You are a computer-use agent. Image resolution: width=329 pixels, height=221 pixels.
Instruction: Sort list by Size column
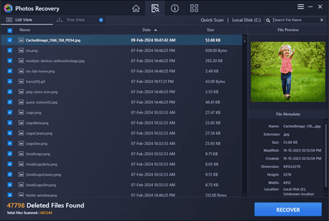210,30
